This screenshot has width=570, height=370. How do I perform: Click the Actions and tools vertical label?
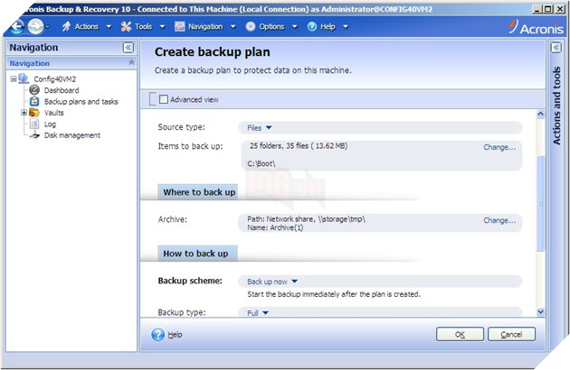(556, 106)
